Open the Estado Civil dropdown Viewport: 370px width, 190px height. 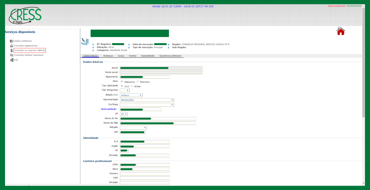[131, 95]
